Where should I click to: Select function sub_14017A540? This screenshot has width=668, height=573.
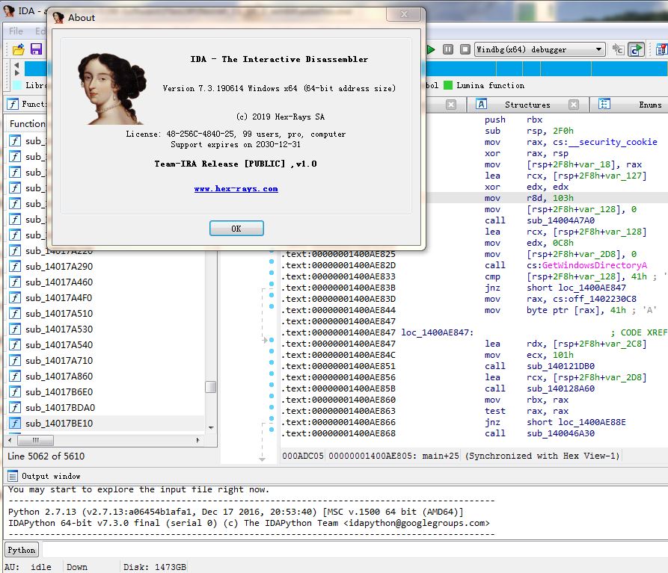pos(59,345)
